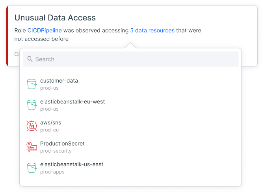Screen dimensions: 264x194
Task: Select the aws/sns resource name
Action: [51, 122]
